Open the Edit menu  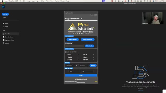[x=24, y=1]
